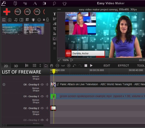Click the preview fit diagonal arrow icon
This screenshot has width=145, height=128.
click(x=59, y=60)
